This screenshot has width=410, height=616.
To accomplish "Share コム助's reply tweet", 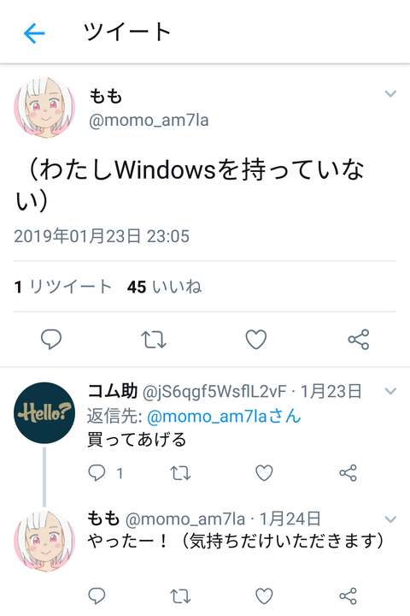I will [x=348, y=473].
